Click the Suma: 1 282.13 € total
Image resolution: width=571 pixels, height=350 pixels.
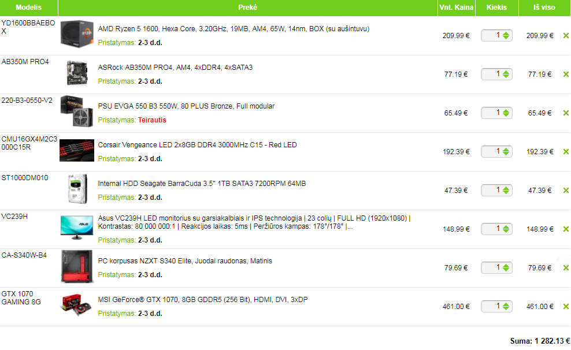(540, 341)
